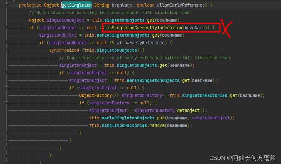Click allowEarlyReference in the if condition

click(x=141, y=43)
